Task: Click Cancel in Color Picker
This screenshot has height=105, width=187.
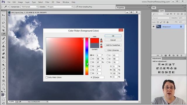Action: click(113, 40)
